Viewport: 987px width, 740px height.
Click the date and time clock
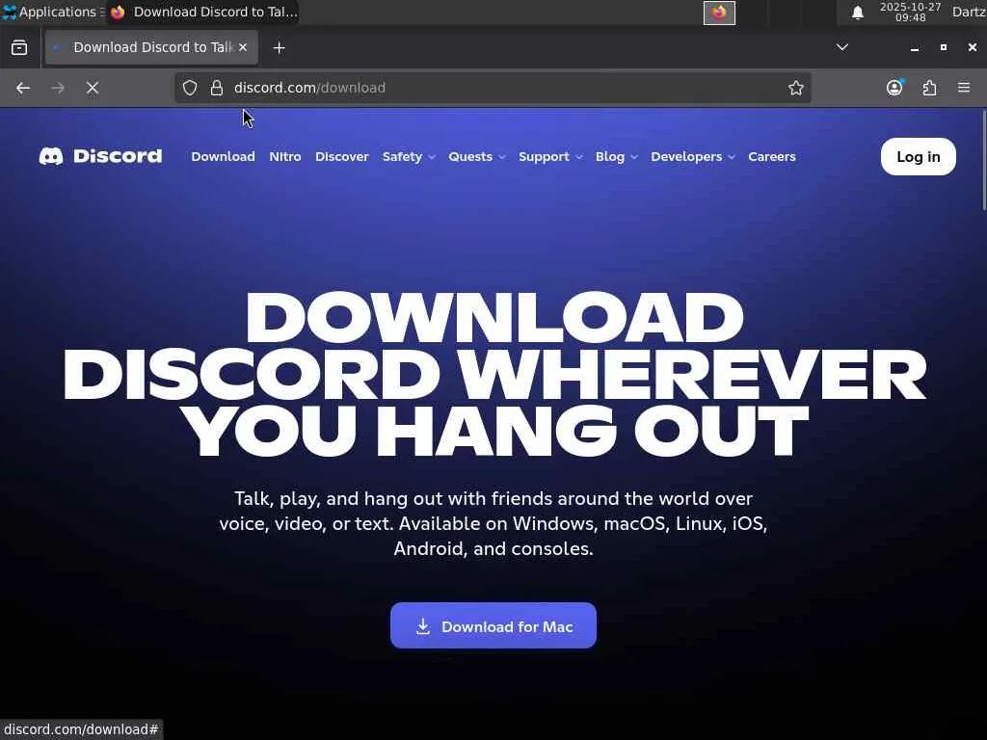point(910,12)
